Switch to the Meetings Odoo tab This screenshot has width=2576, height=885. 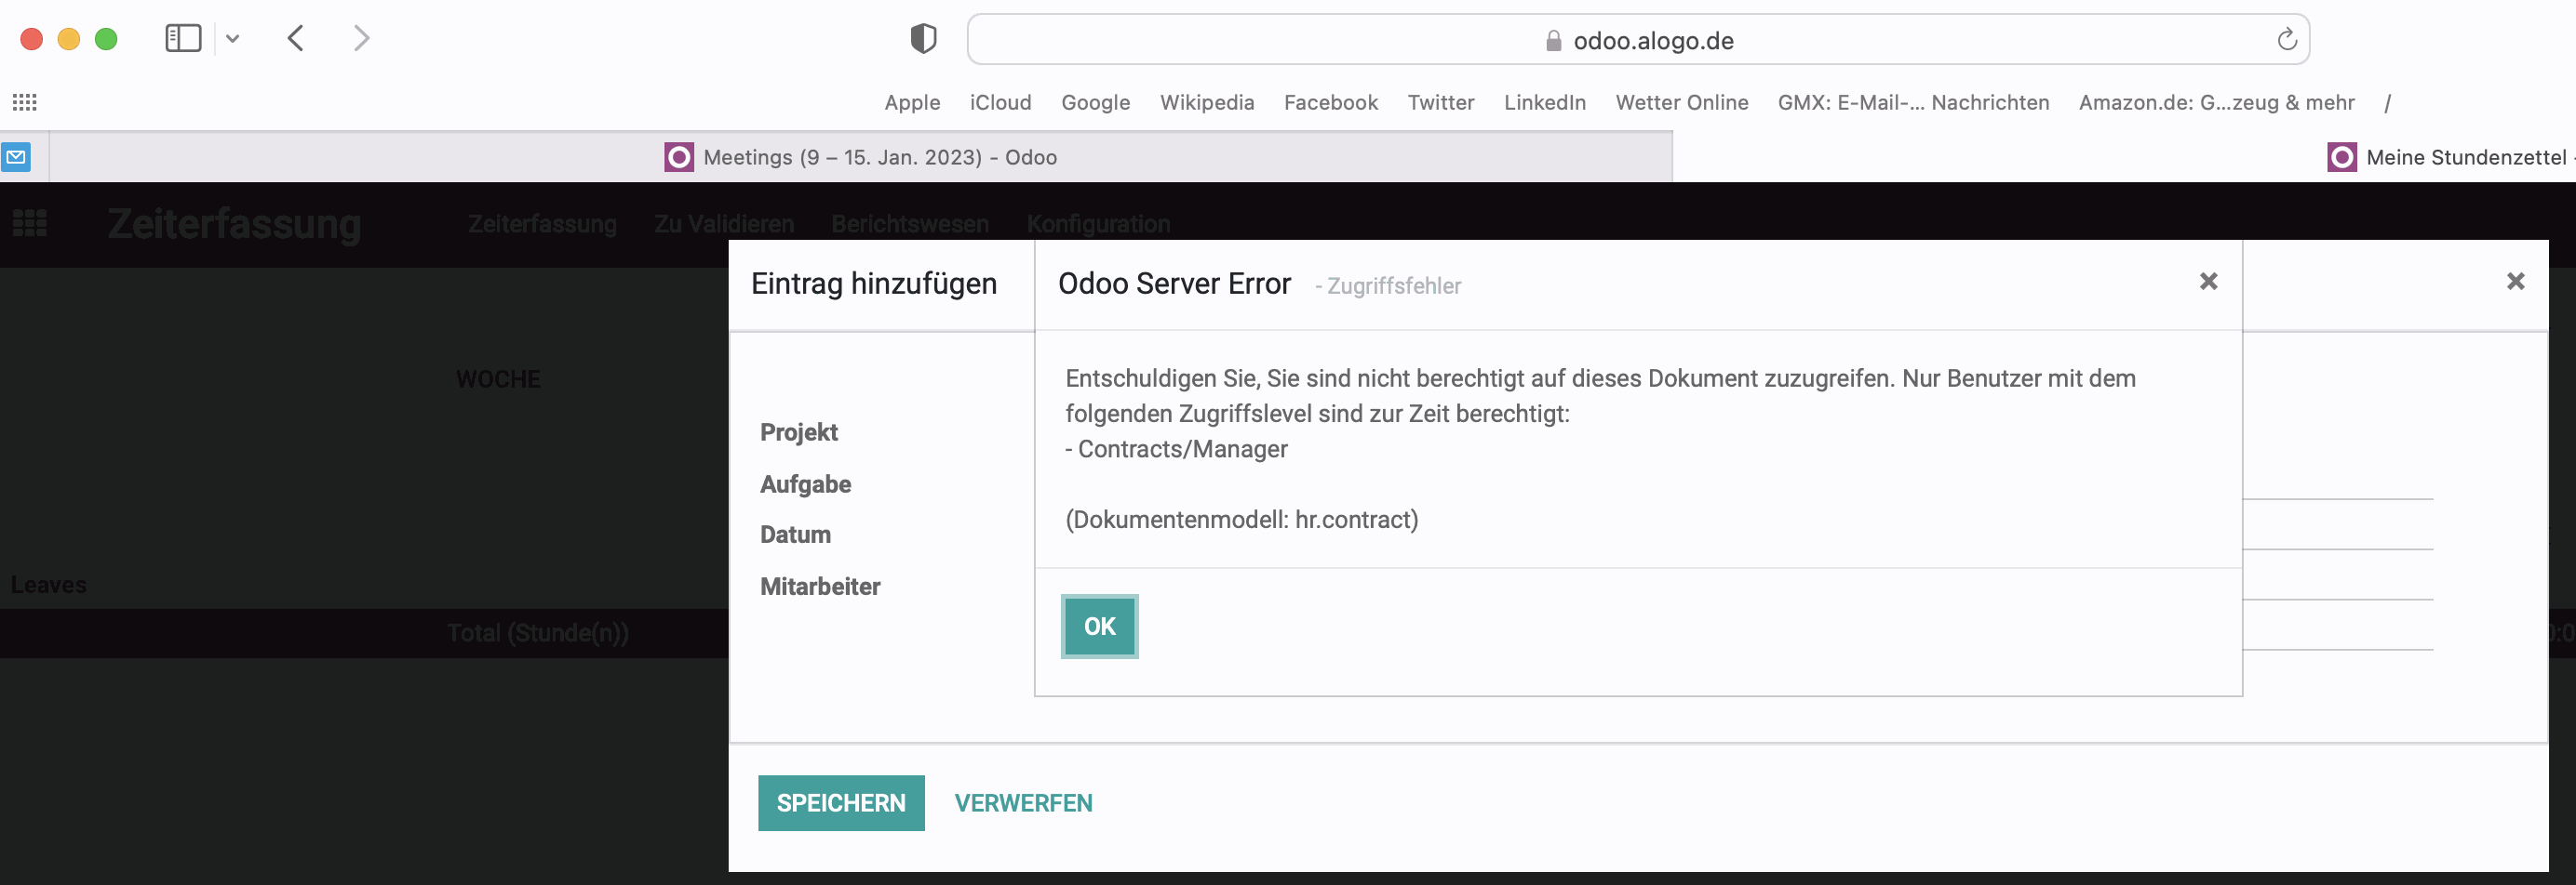pos(860,157)
